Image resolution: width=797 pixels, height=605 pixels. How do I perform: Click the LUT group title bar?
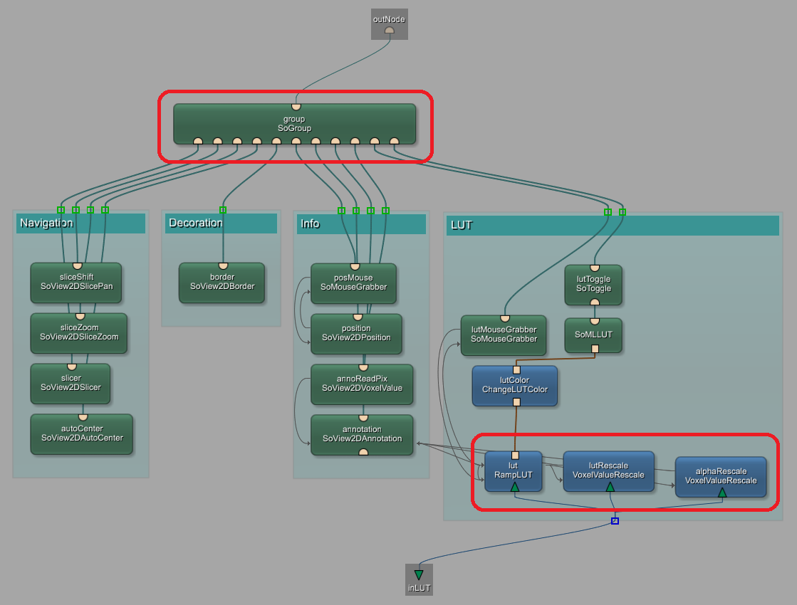click(613, 226)
